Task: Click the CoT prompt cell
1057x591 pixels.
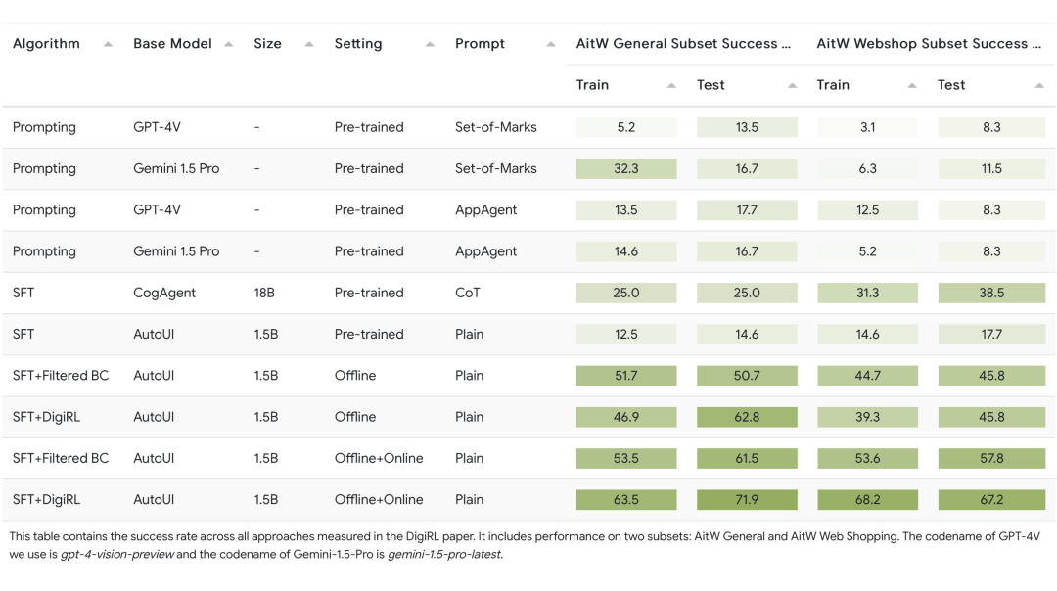Action: point(468,293)
